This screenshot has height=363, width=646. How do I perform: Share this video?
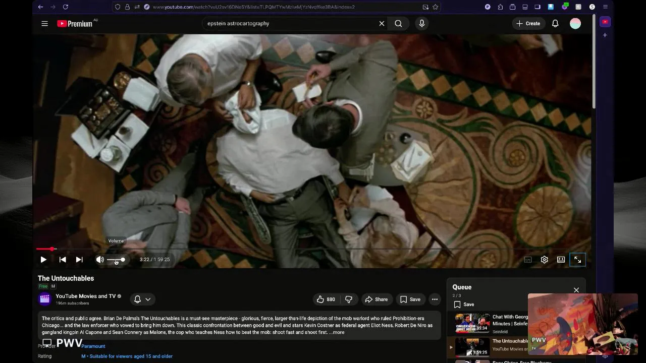click(x=376, y=299)
